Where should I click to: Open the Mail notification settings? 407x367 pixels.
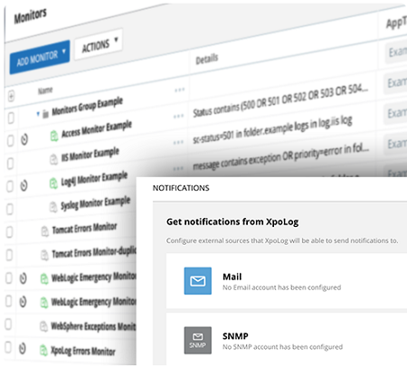tap(287, 281)
